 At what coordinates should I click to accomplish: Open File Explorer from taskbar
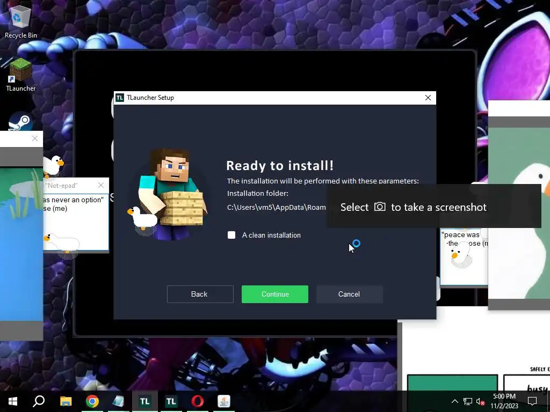pos(66,401)
